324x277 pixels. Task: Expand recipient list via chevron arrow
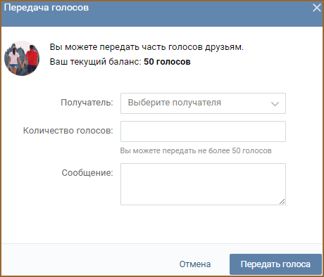pos(275,104)
